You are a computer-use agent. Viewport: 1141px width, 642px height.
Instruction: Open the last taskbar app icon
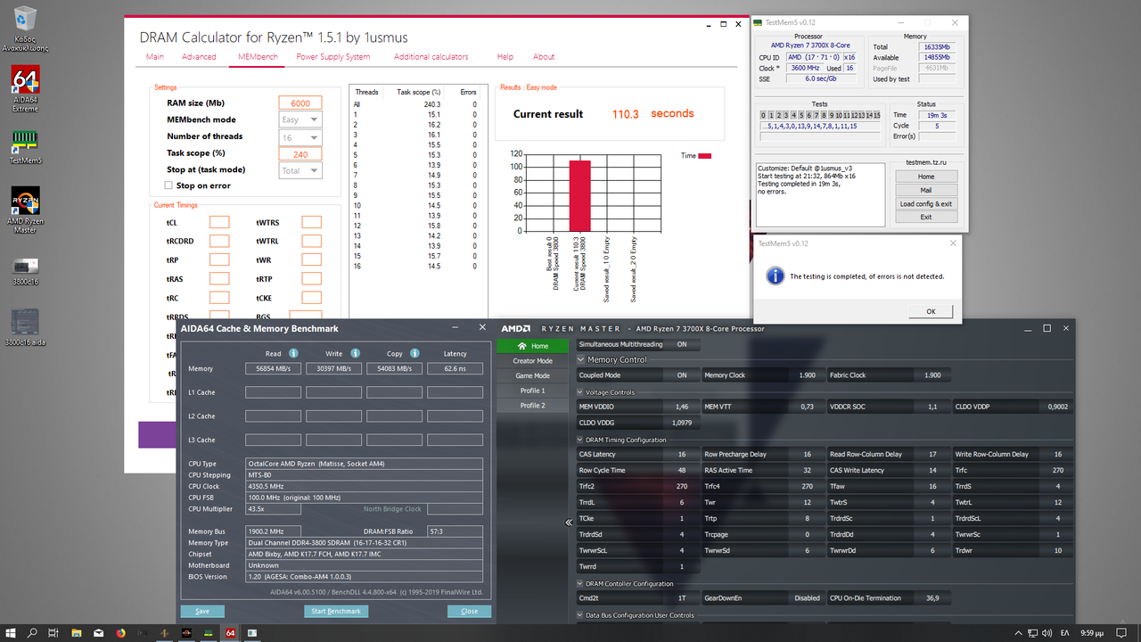[x=252, y=633]
